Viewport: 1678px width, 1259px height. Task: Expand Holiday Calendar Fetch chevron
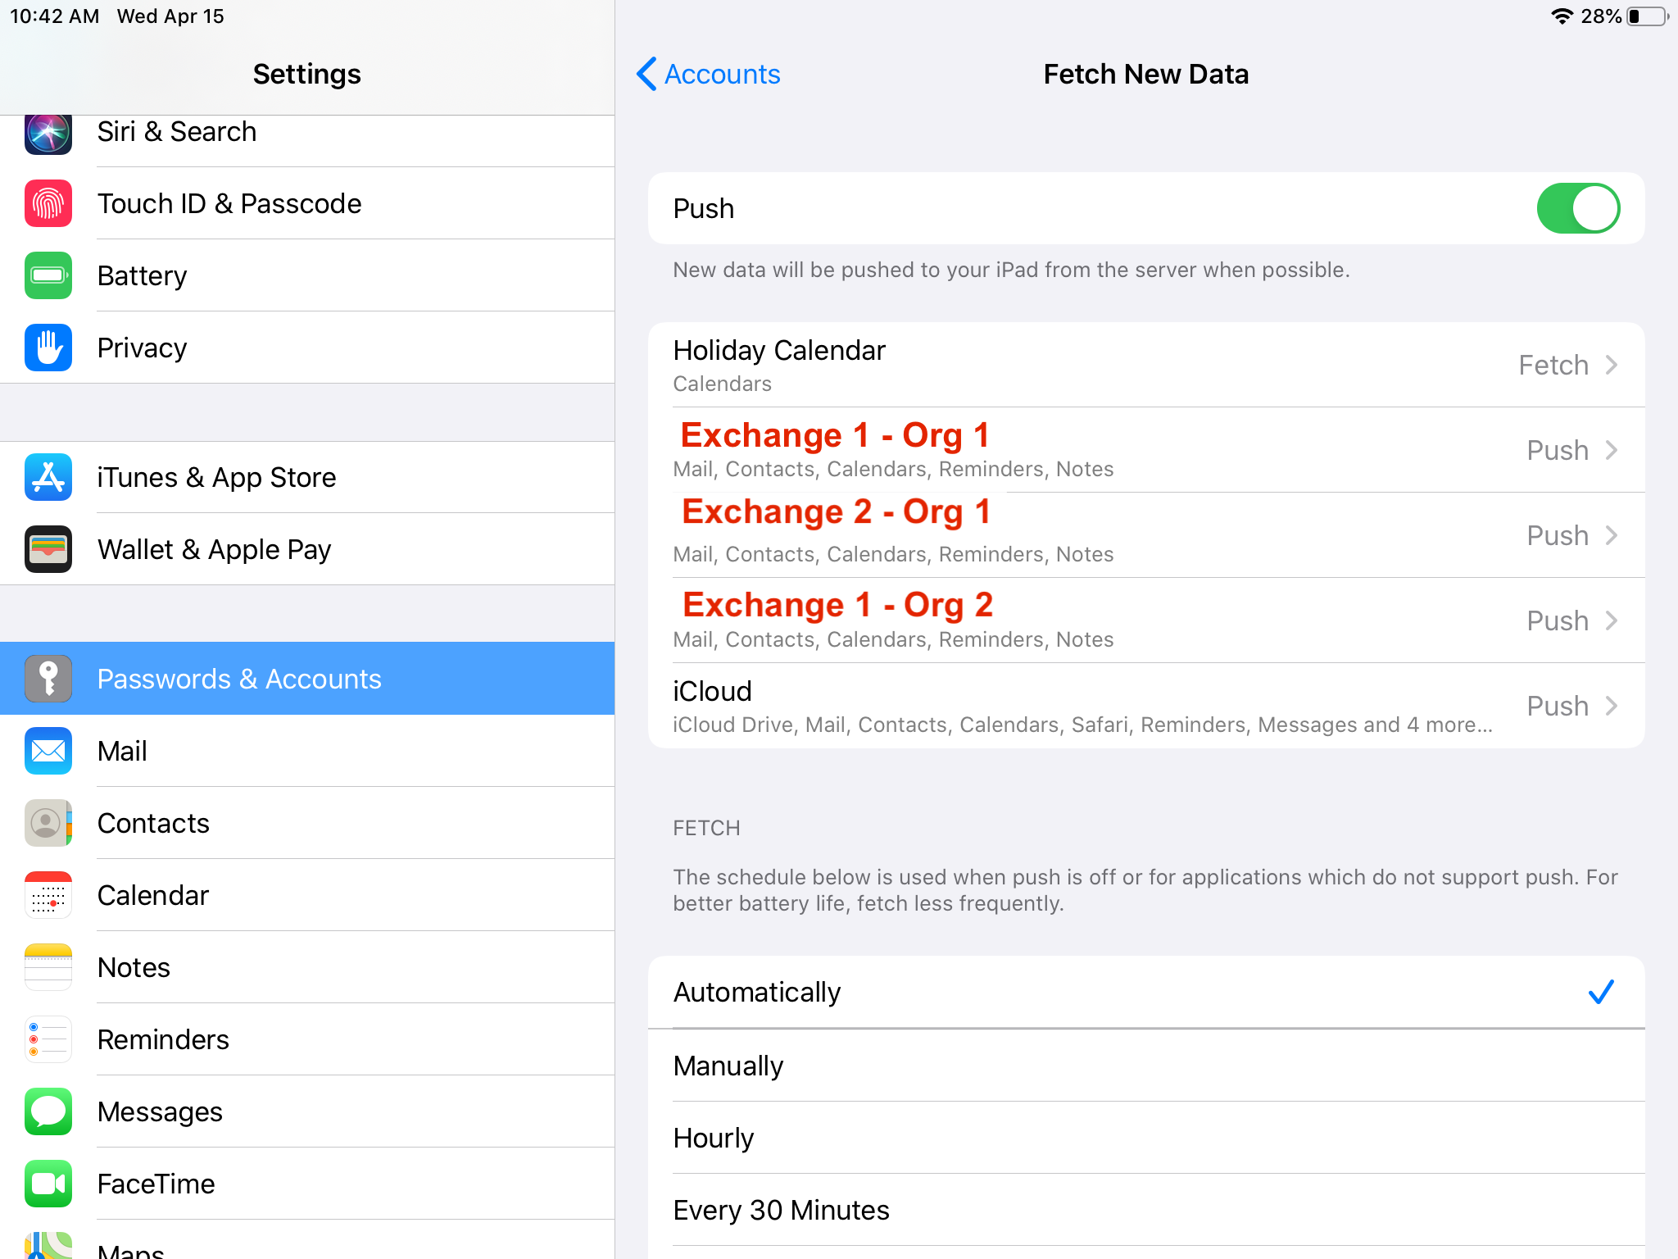pyautogui.click(x=1611, y=366)
